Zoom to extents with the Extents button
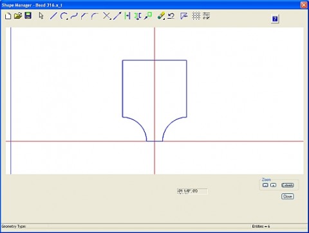The image size is (309, 233). 288,185
